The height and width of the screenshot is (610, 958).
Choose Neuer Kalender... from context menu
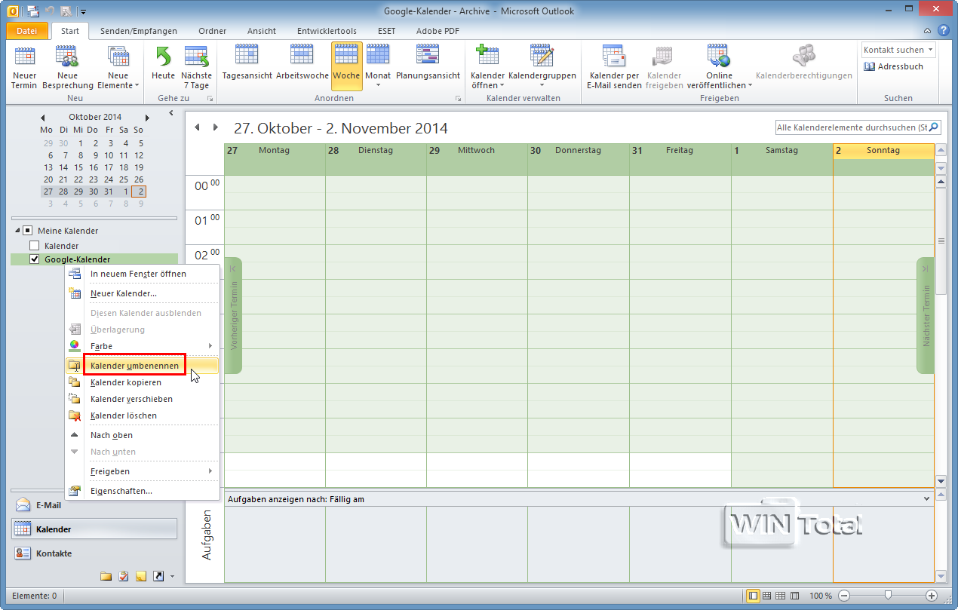(143, 293)
